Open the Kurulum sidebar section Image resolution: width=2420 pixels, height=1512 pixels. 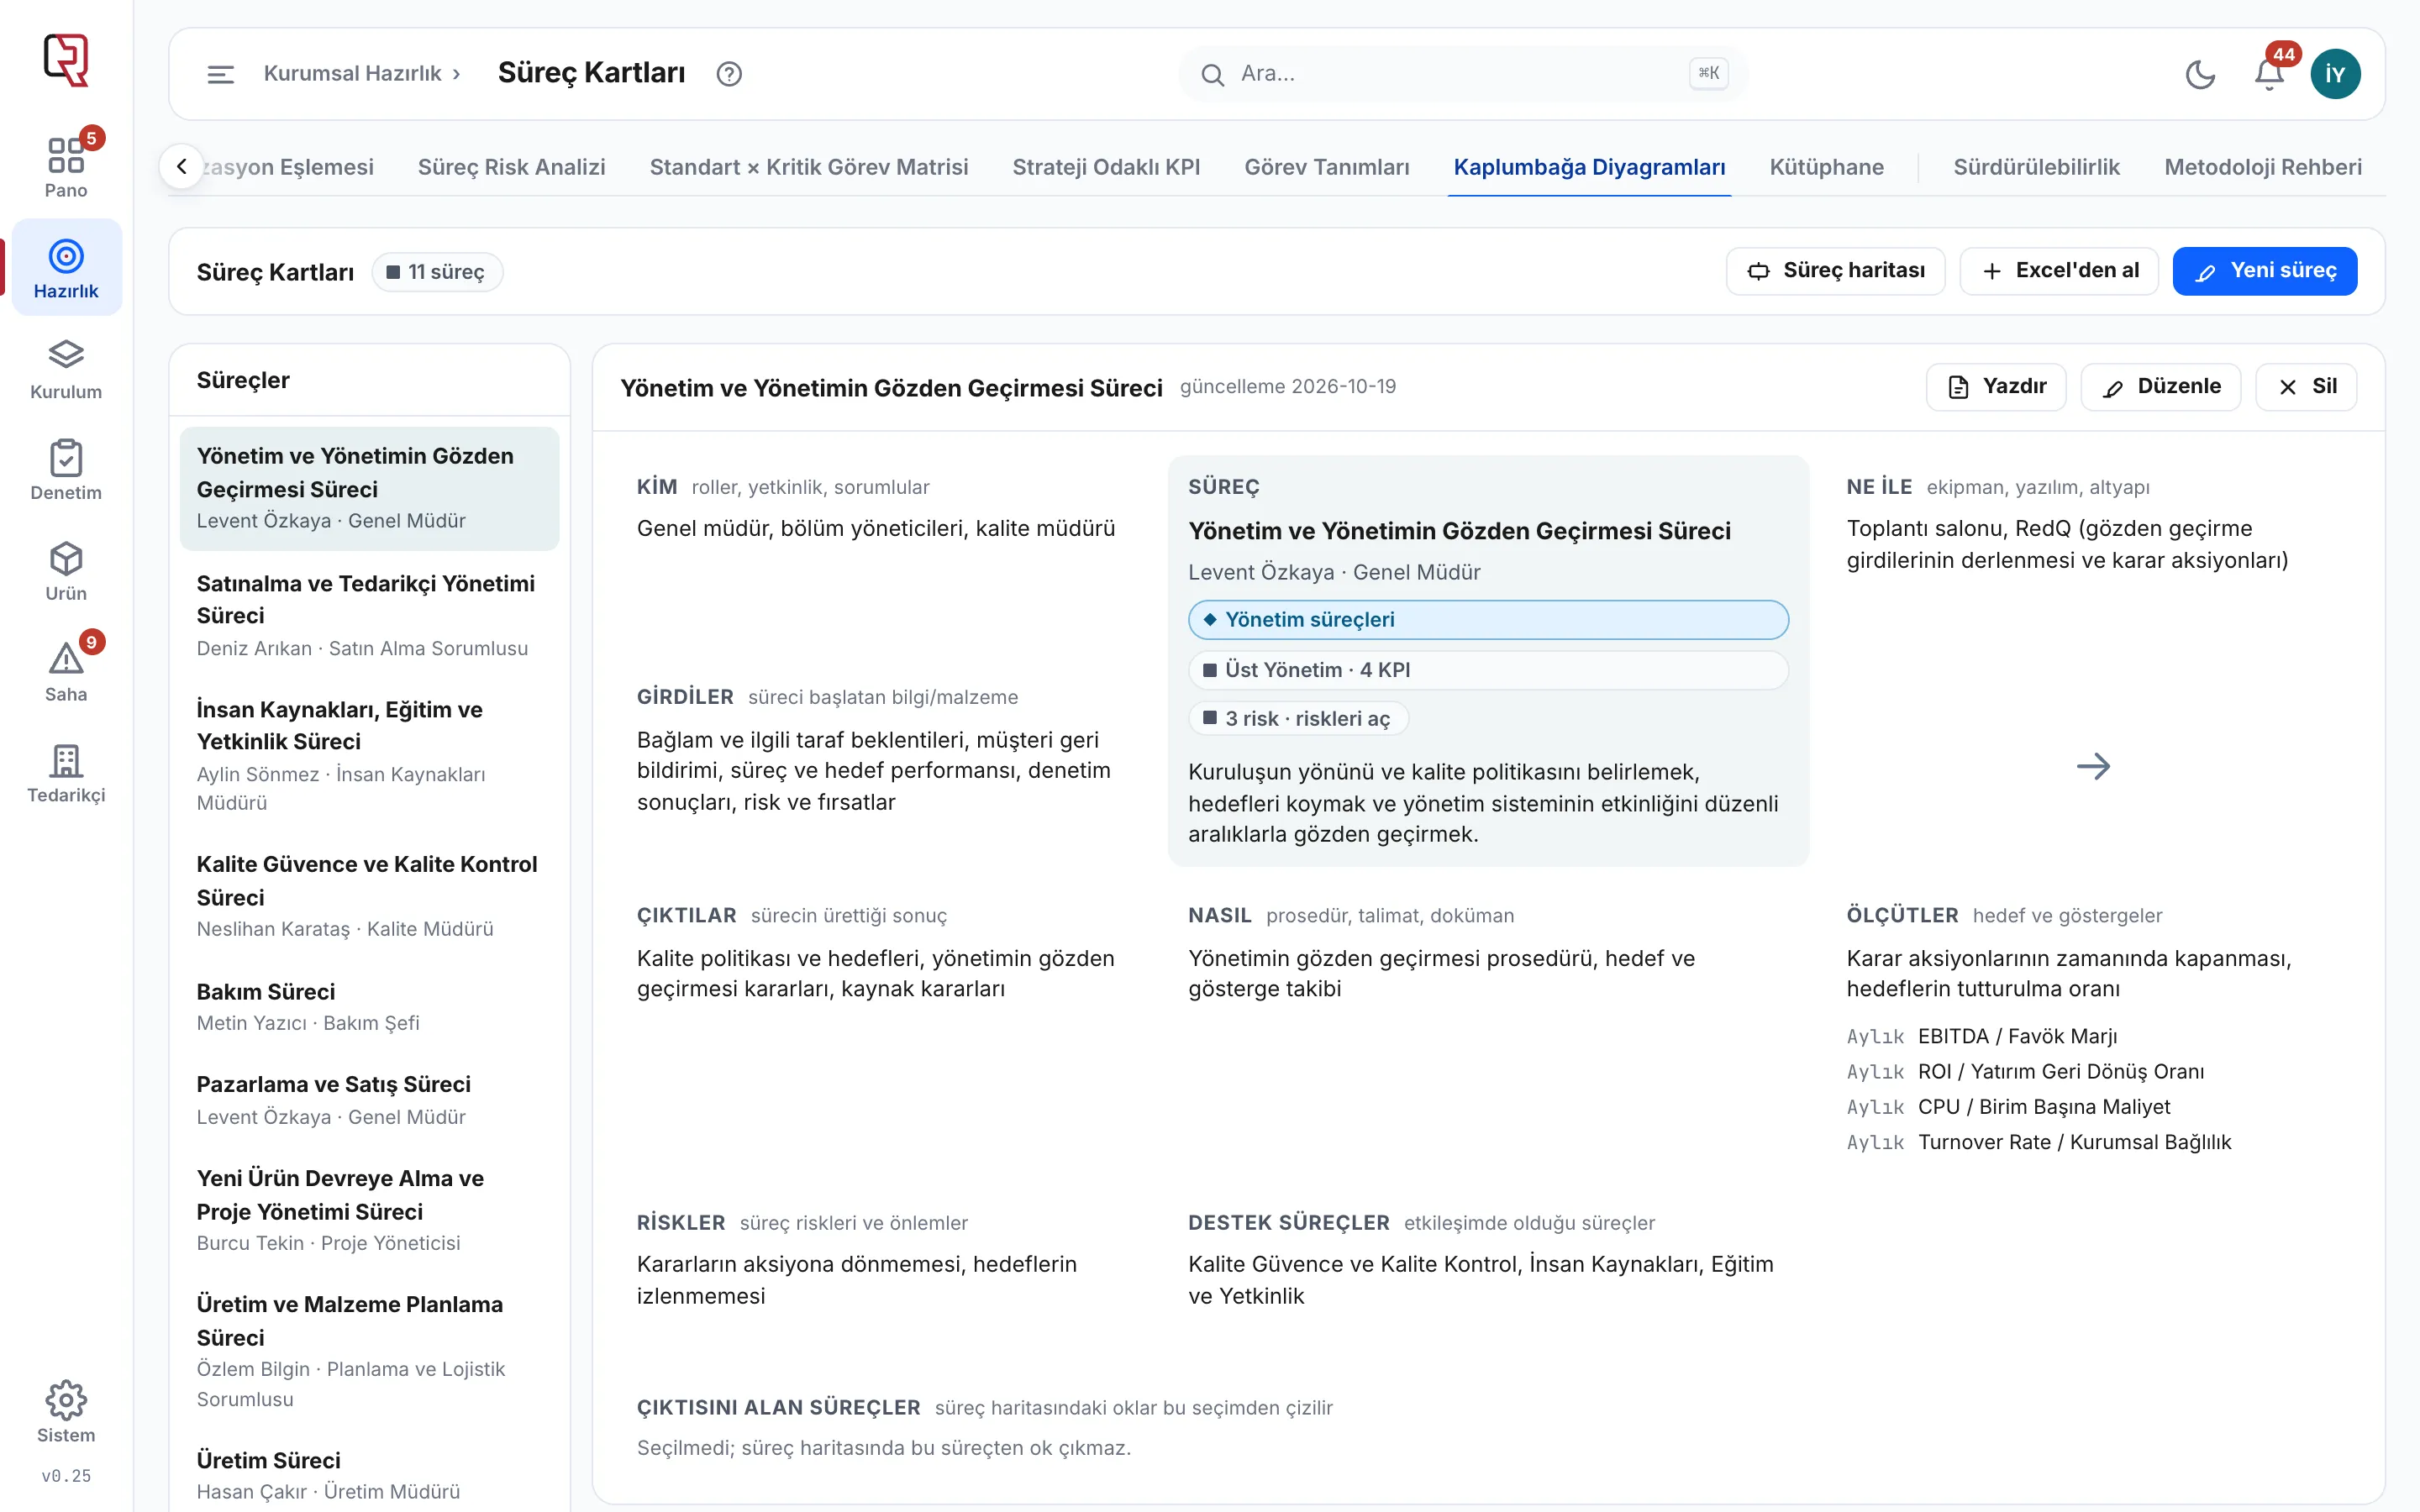tap(66, 369)
